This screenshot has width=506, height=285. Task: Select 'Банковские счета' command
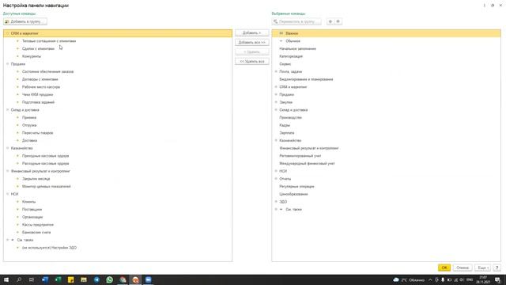click(x=36, y=232)
